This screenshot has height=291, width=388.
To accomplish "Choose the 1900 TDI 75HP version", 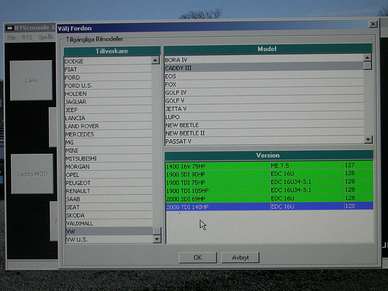I will 269,182.
